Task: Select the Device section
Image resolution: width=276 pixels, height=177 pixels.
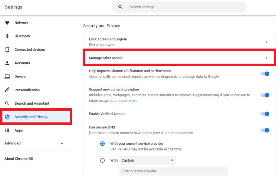Action: click(x=20, y=77)
